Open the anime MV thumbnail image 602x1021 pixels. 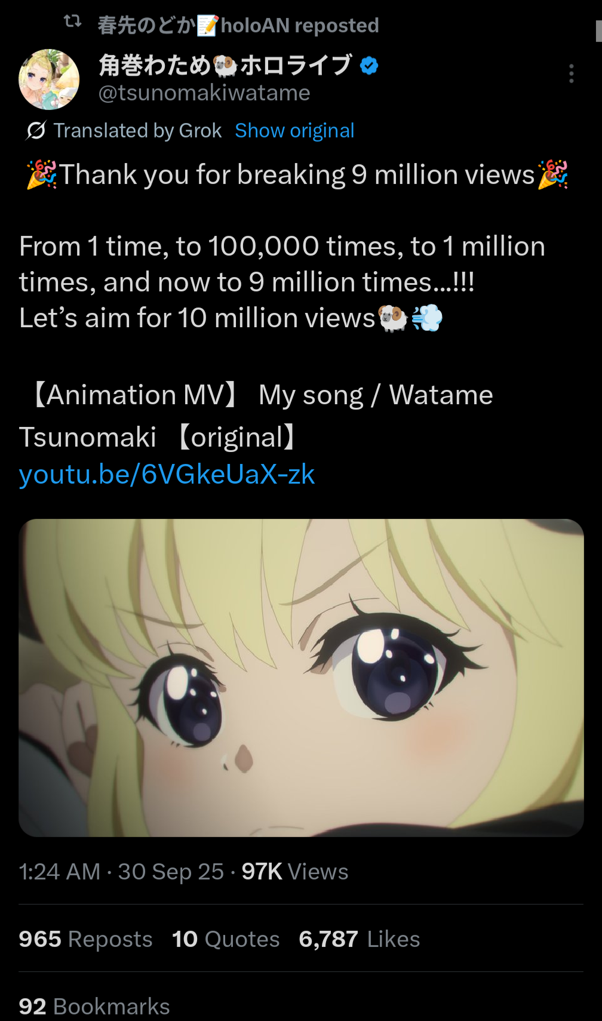click(x=301, y=678)
